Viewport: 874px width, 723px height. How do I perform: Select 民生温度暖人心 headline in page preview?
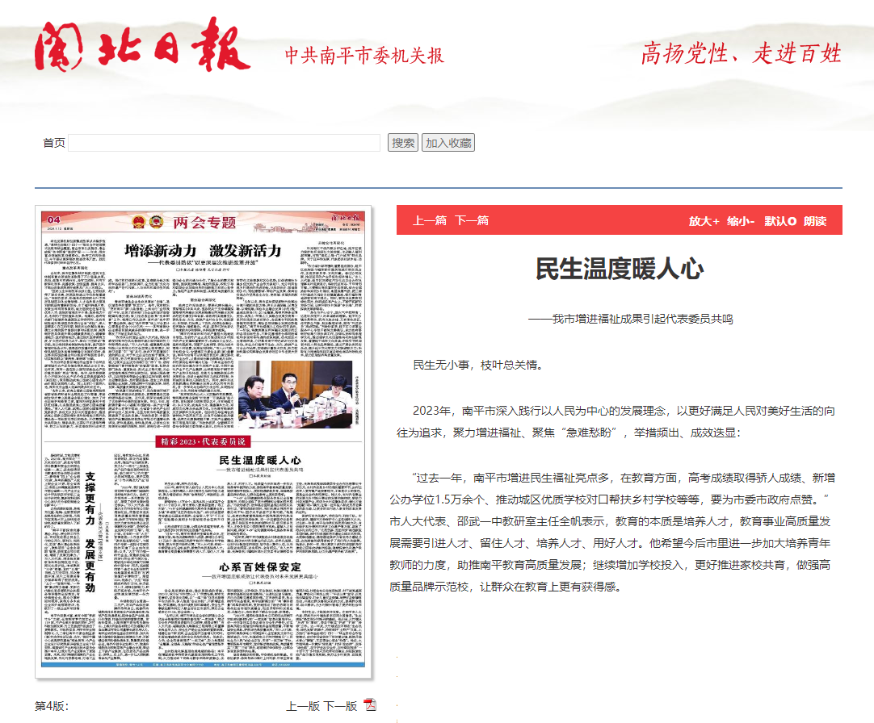254,459
